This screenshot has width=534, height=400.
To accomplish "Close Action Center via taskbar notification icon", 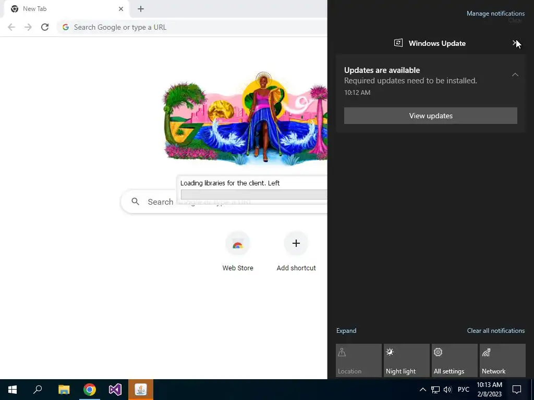I will [x=517, y=390].
